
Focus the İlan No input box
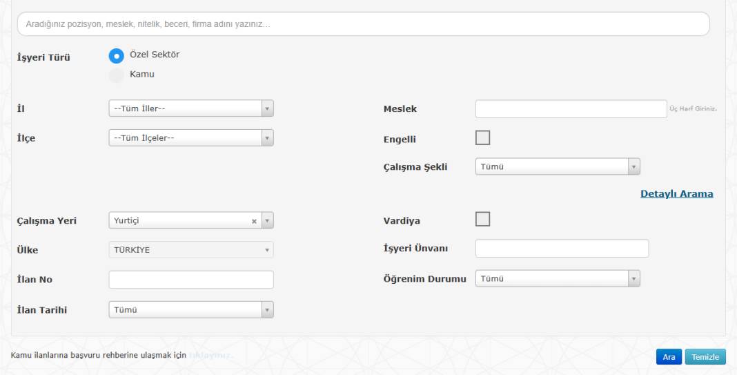[191, 280]
